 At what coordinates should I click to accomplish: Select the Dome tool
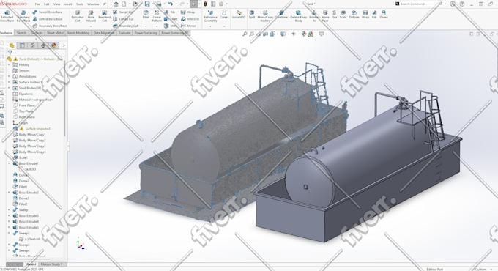384,15
